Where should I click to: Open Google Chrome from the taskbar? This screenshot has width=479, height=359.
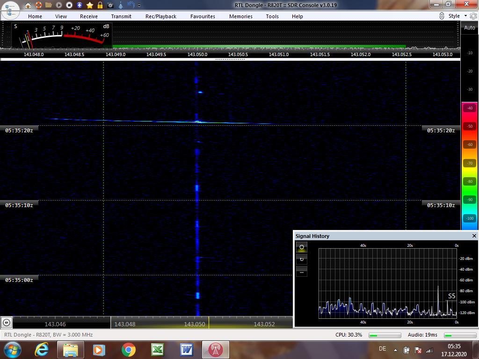[x=128, y=350]
